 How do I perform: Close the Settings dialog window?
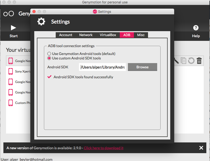[x=34, y=12]
